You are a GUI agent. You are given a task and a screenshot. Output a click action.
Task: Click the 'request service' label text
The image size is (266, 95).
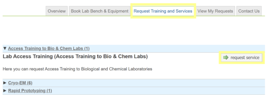(245, 58)
